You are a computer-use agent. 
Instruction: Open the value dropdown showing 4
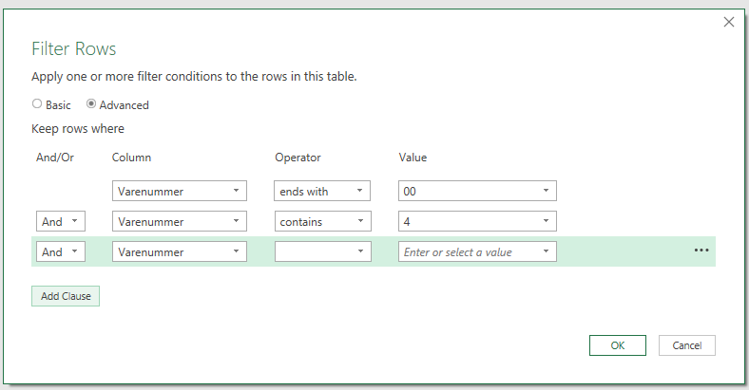[x=477, y=221]
